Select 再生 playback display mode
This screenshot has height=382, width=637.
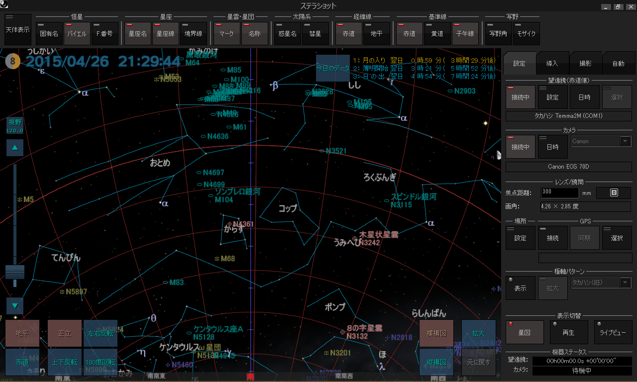click(x=569, y=332)
